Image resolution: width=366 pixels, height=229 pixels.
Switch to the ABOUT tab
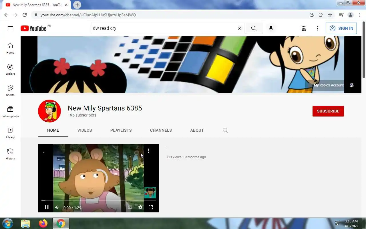197,130
